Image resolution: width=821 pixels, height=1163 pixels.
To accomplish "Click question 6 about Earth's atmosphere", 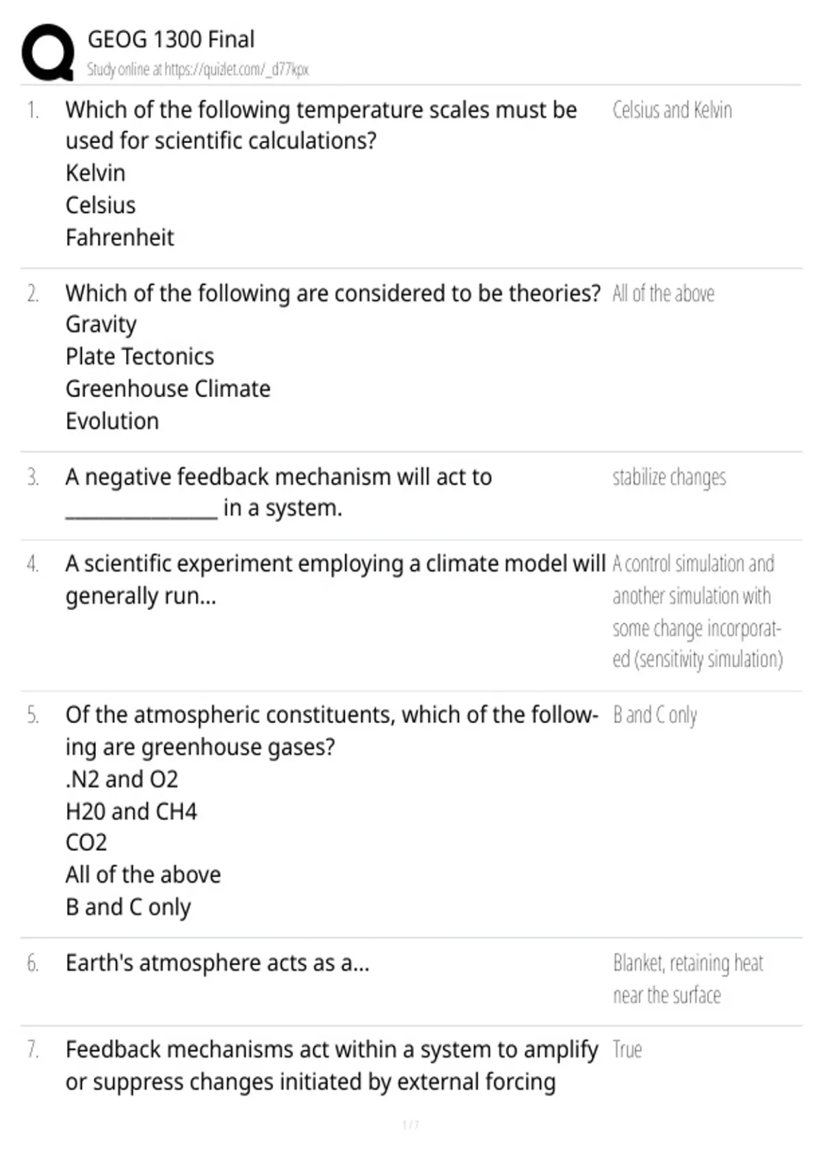I will pyautogui.click(x=218, y=963).
